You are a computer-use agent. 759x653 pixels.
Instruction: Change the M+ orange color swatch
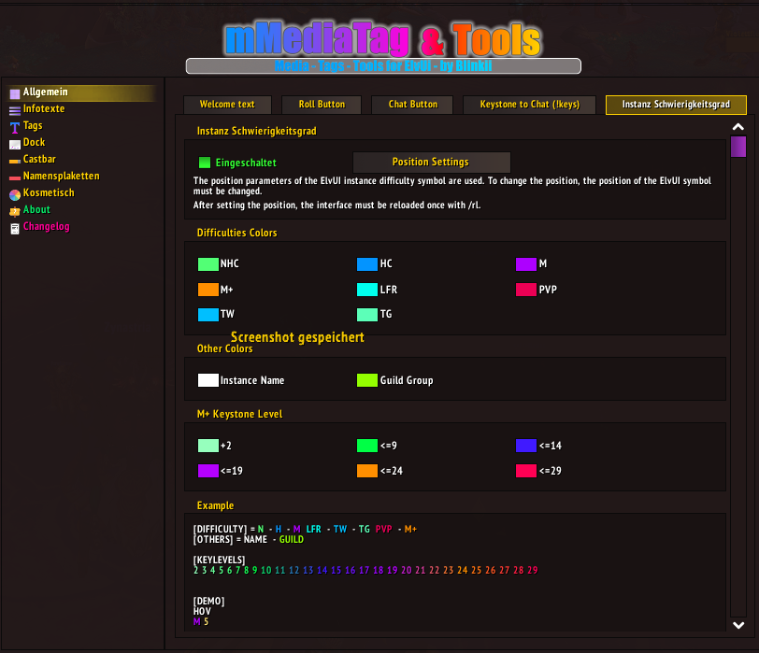(208, 290)
